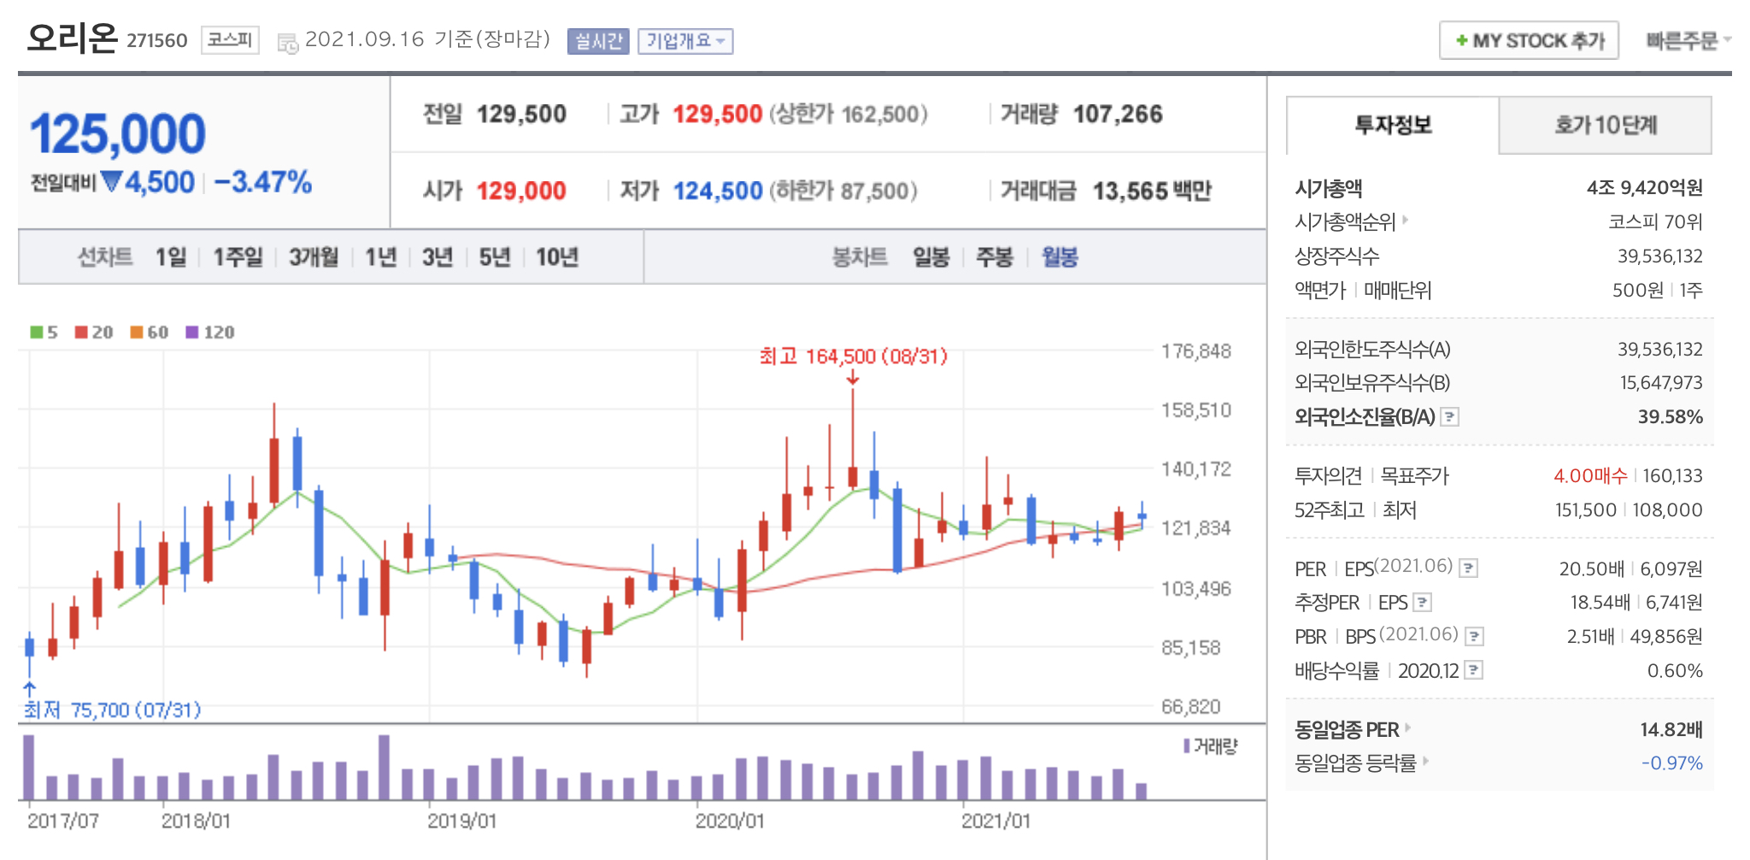Screen dimensions: 1750x860
Task: Click help icon beside 배당수익률 2020.12
Action: click(x=1473, y=670)
